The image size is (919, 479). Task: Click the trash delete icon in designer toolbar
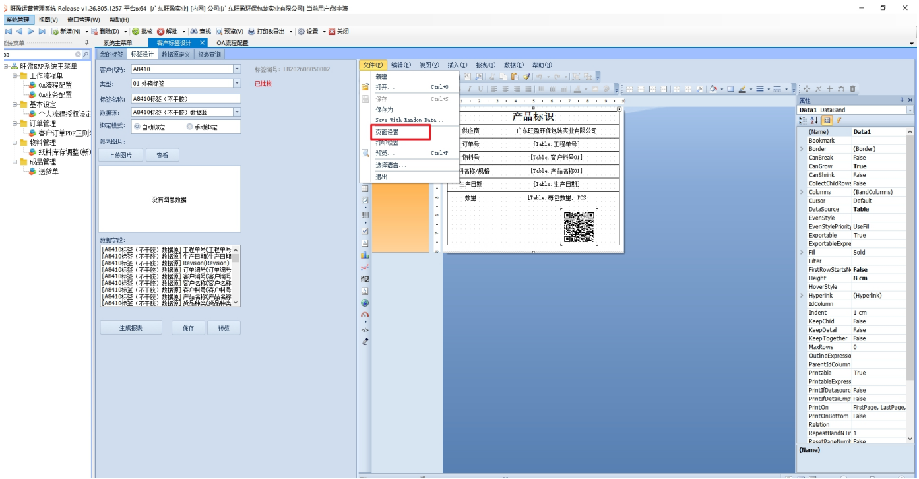point(852,89)
